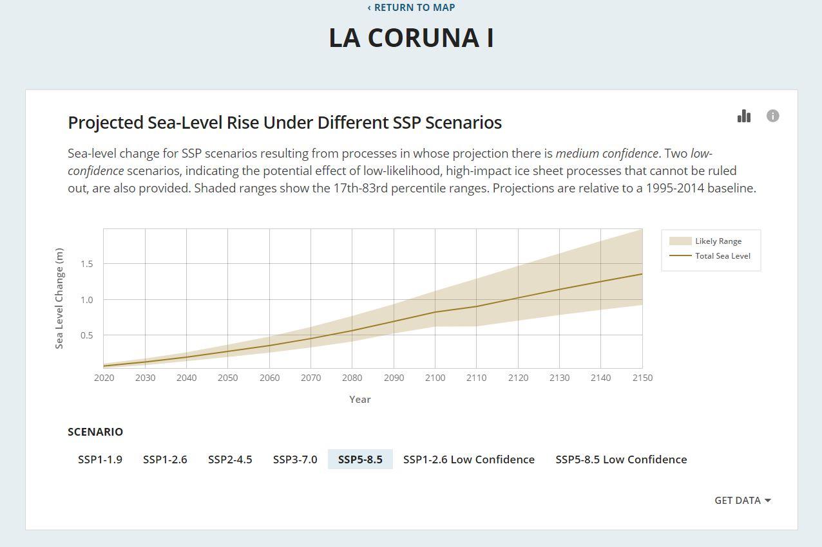
Task: Click the Get Data dropdown arrow
Action: click(767, 501)
